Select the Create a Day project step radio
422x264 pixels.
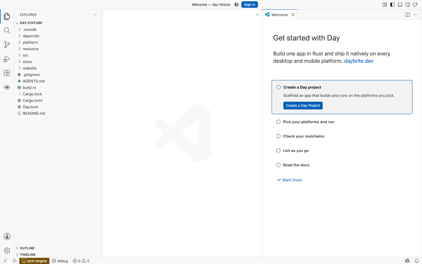click(279, 87)
